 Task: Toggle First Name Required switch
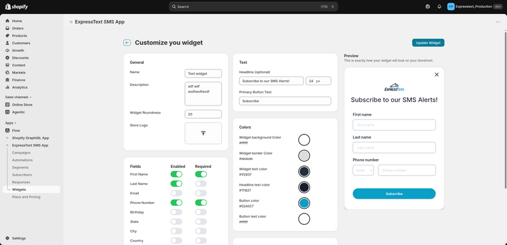coord(201,174)
